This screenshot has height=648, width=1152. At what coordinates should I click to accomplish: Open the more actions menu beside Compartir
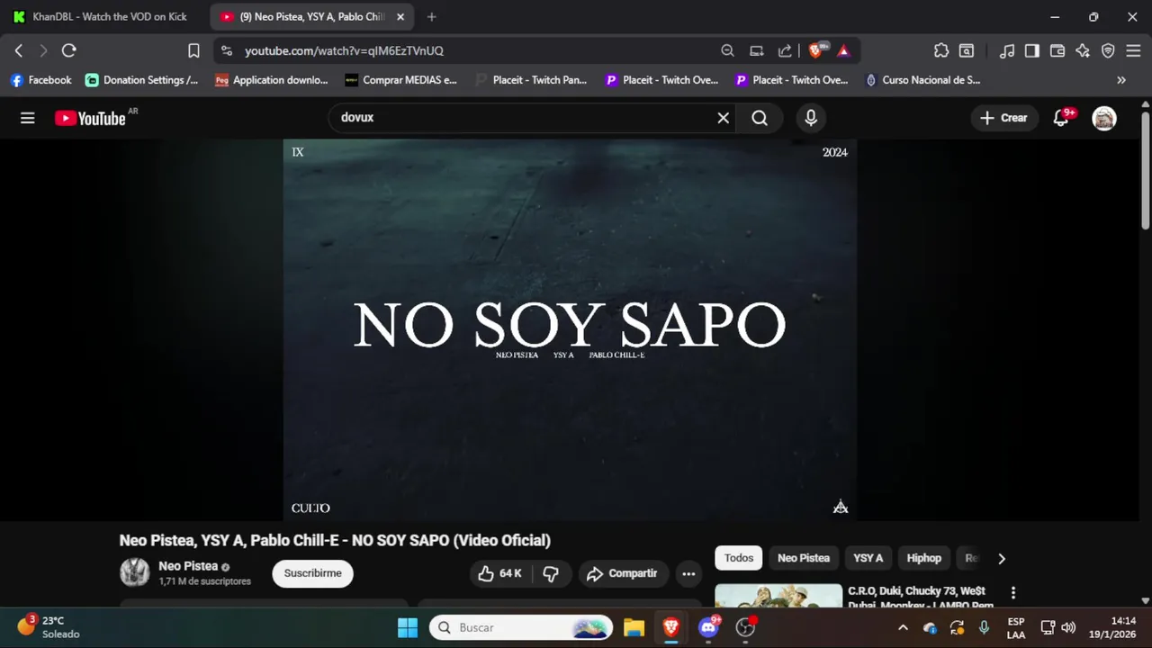688,573
